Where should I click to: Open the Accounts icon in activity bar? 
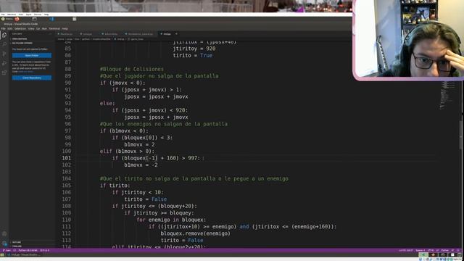point(4,233)
